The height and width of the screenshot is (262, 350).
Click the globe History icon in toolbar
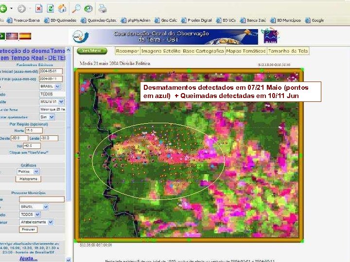point(88,9)
